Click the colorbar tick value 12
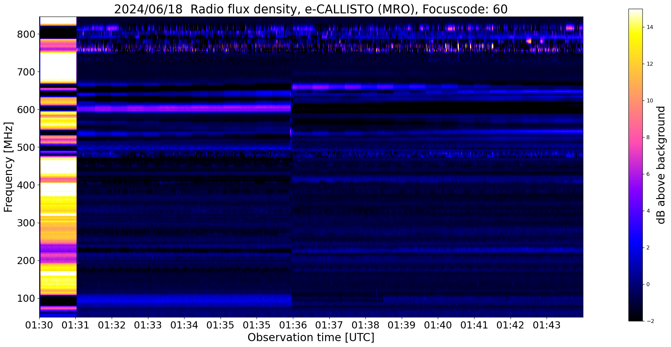This screenshot has height=347, width=671. pyautogui.click(x=650, y=64)
